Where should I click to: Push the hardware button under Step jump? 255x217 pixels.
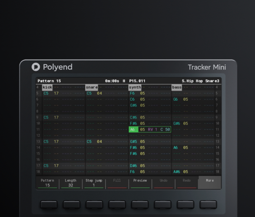pyautogui.click(x=94, y=204)
